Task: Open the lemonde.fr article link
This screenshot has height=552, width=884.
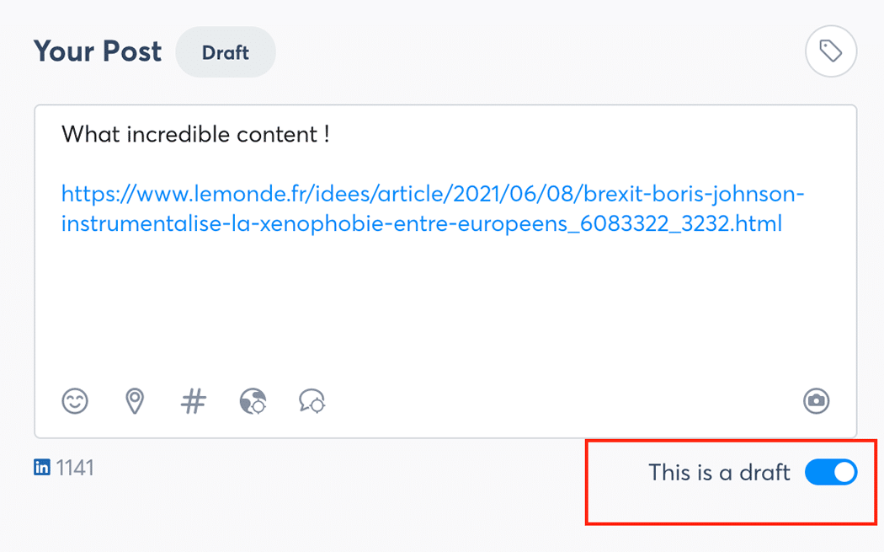Action: click(x=433, y=196)
